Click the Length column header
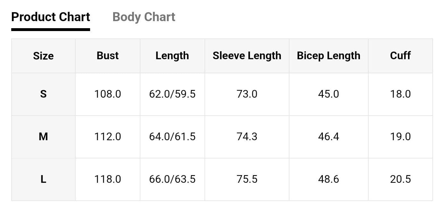The height and width of the screenshot is (210, 443). point(172,56)
